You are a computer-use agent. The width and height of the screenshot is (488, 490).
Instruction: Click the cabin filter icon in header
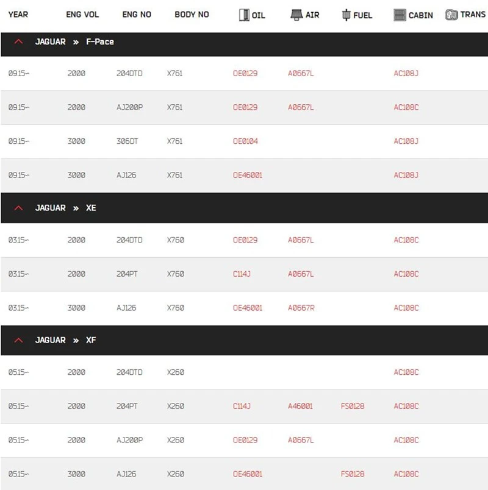(x=400, y=15)
